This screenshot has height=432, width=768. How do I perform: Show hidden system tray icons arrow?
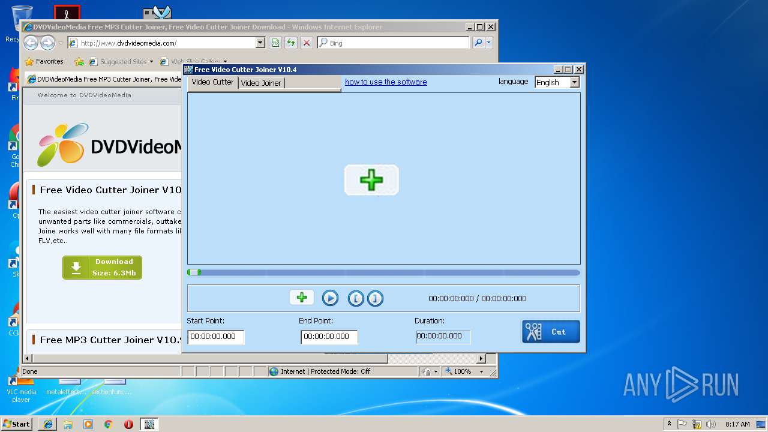670,424
